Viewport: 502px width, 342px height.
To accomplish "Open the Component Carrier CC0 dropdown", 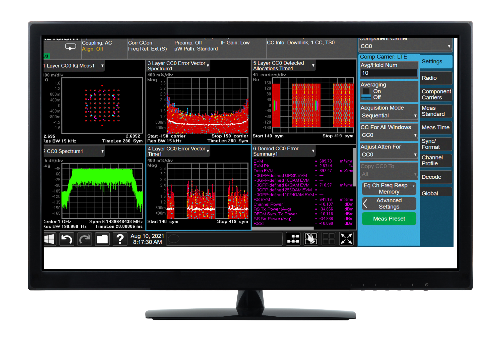I will (x=405, y=46).
